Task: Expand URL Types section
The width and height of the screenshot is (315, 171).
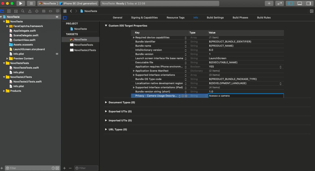Action: coord(106,130)
